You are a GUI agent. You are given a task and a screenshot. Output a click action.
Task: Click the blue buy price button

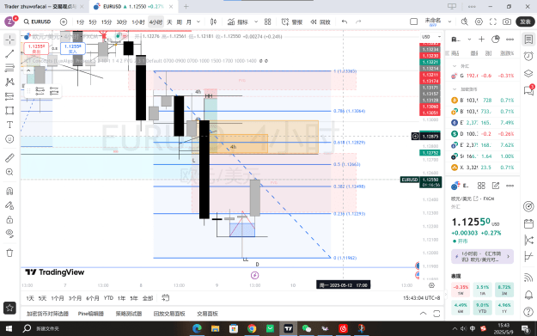tap(73, 48)
